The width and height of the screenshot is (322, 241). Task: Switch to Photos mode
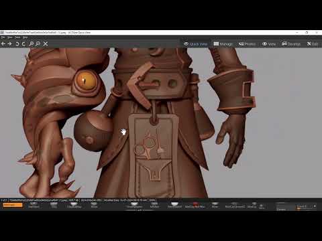247,44
